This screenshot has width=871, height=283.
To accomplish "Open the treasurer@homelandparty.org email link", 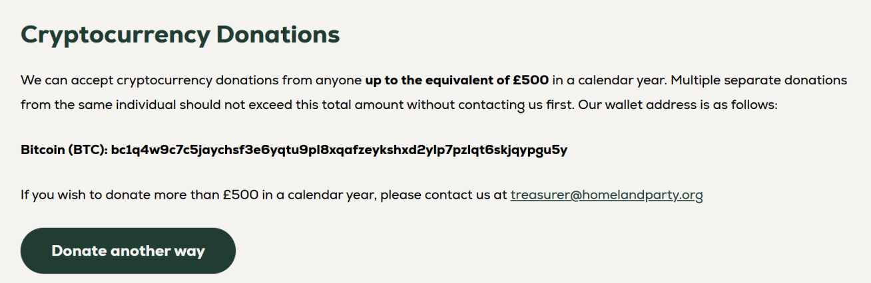I will [606, 196].
